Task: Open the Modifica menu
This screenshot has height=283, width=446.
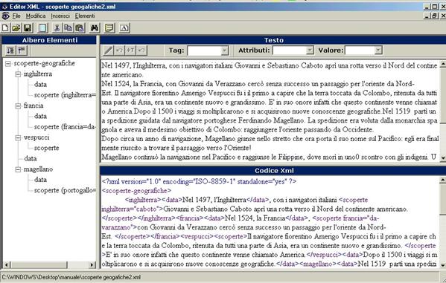Action: (x=36, y=16)
